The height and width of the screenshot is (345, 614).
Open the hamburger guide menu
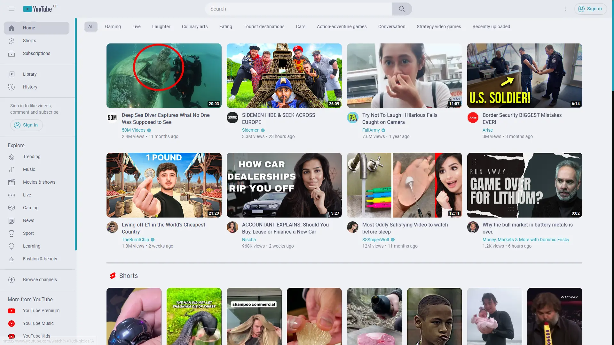[12, 9]
